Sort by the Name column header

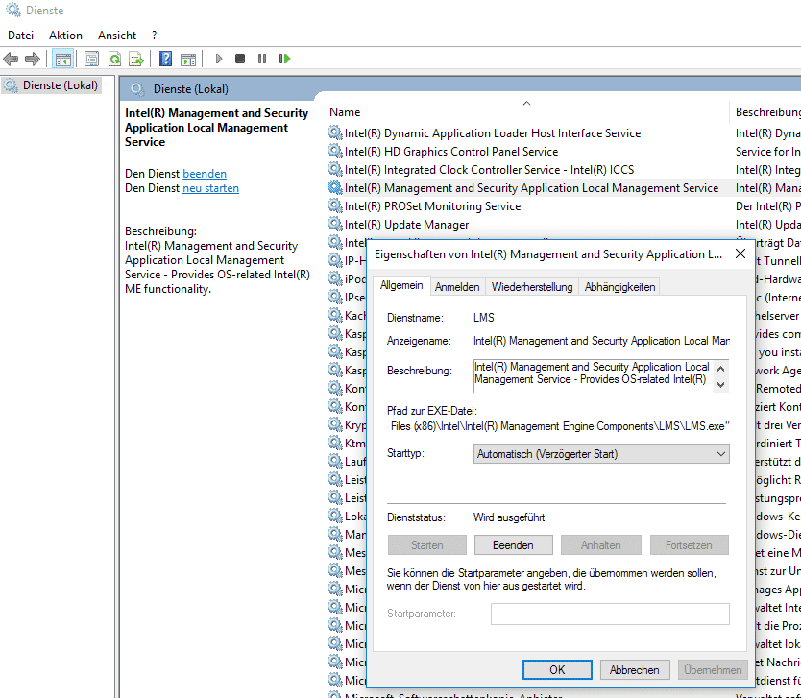(x=345, y=112)
